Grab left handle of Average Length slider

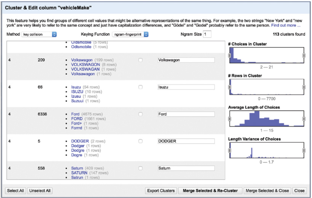tap(229, 119)
